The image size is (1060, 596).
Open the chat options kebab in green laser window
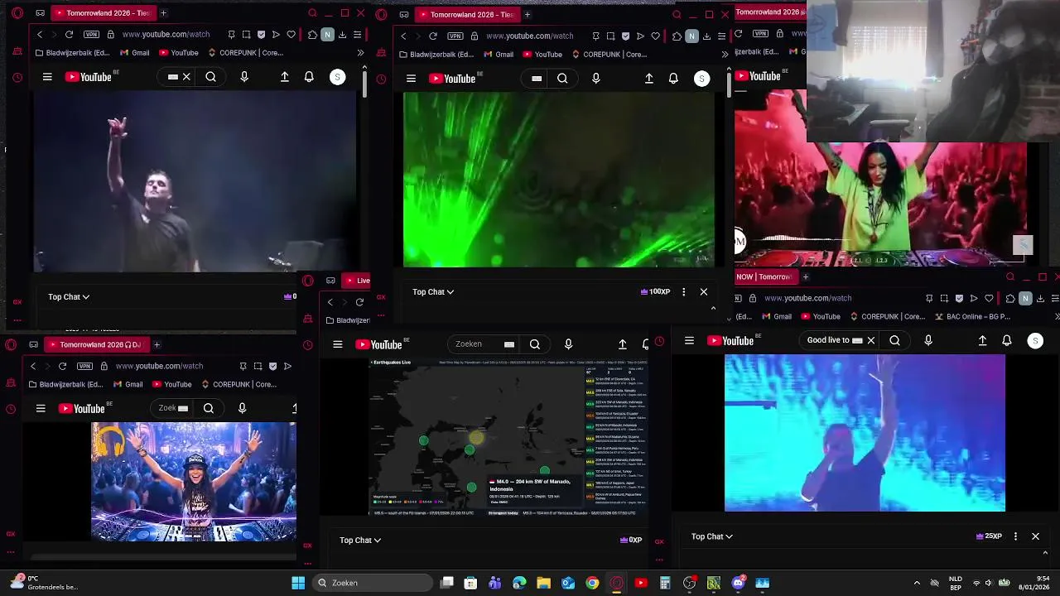coord(683,291)
